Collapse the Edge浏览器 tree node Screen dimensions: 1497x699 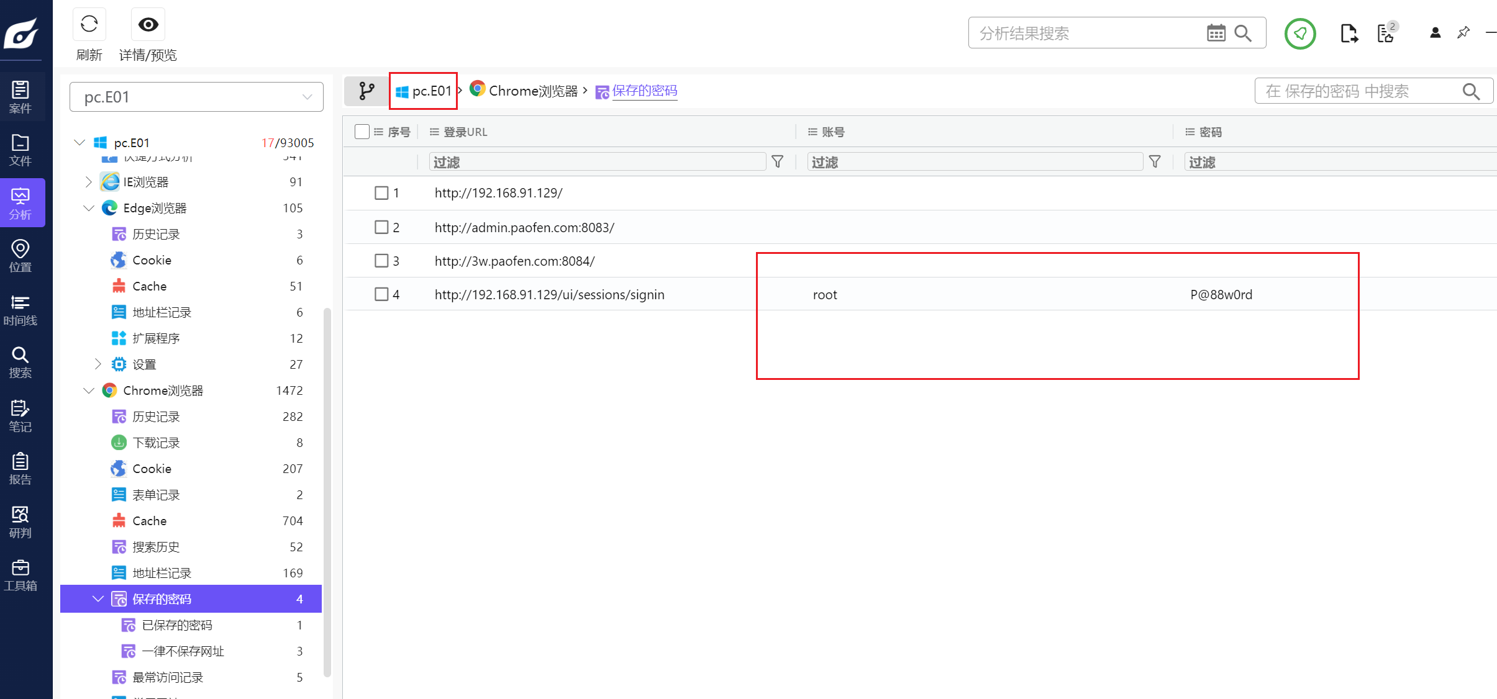89,208
